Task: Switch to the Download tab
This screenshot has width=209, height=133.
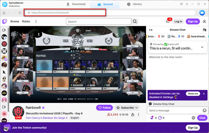Action: click(76, 4)
